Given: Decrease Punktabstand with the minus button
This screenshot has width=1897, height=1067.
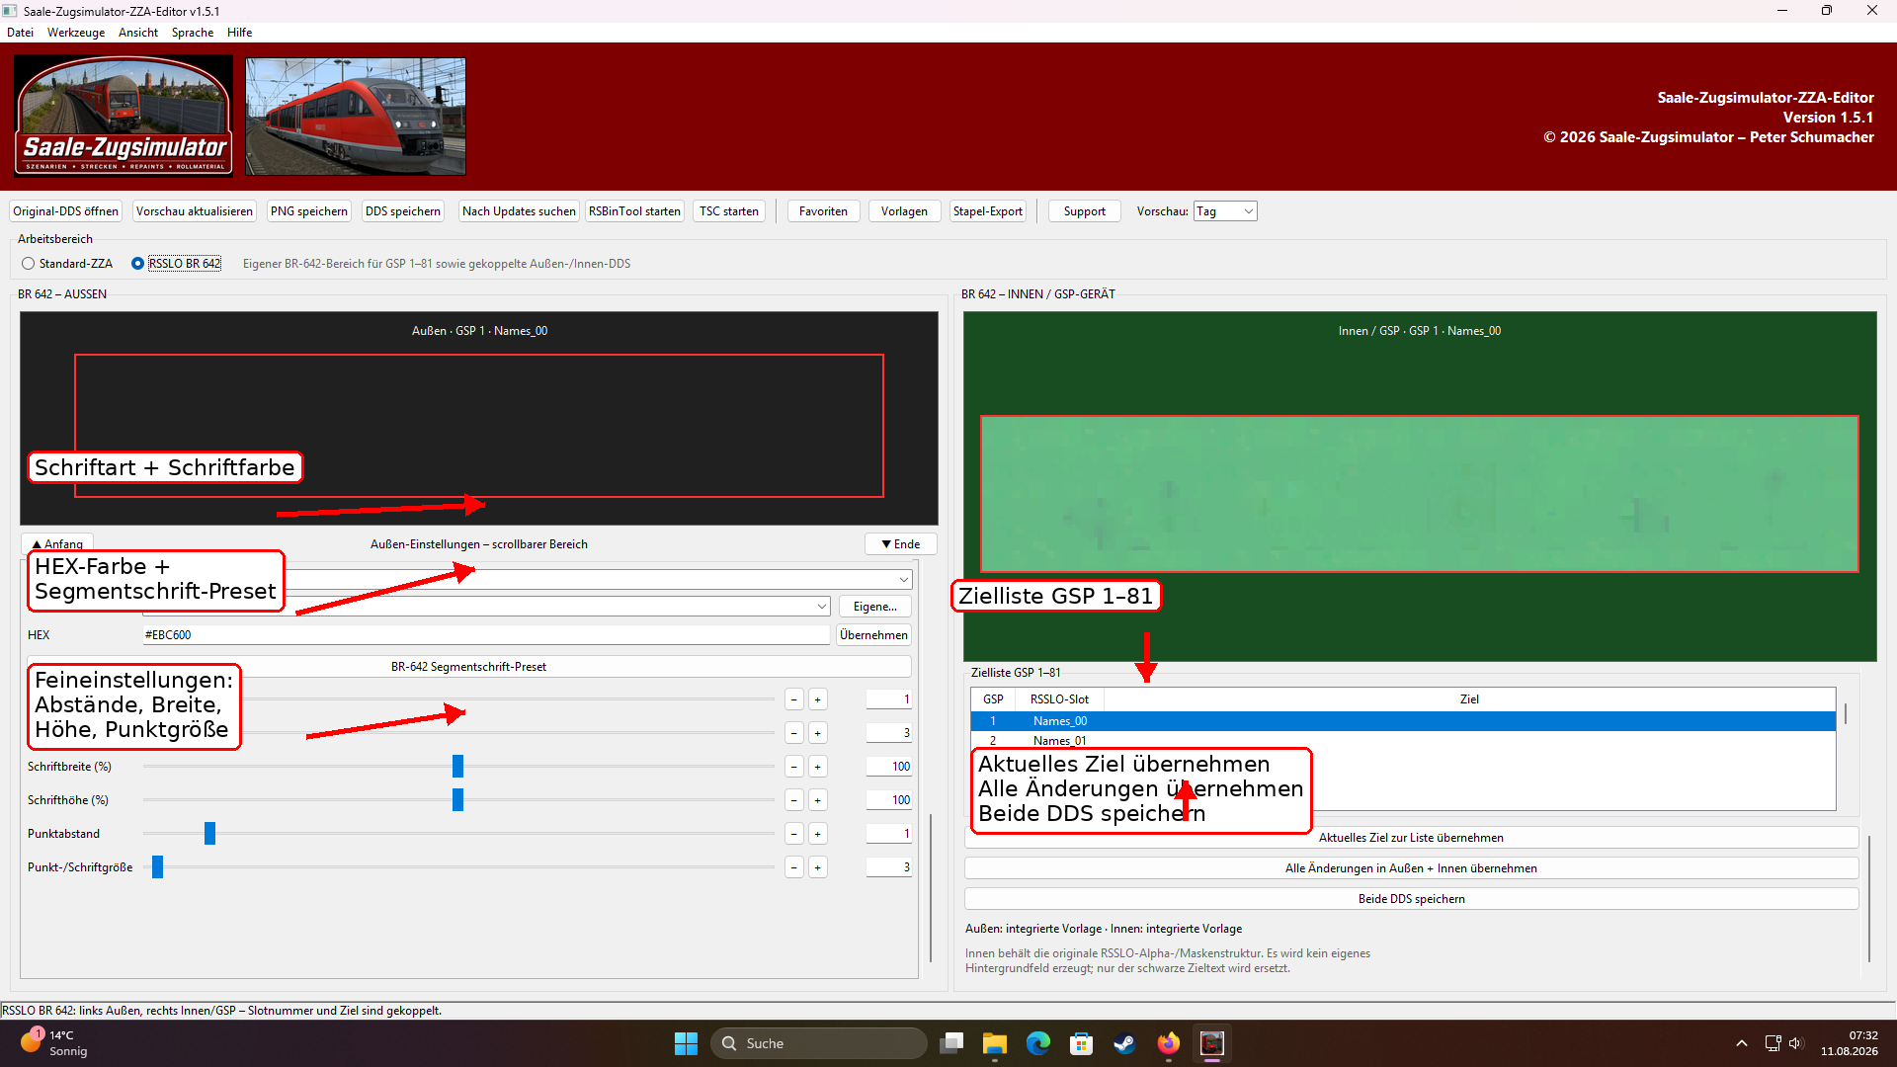Looking at the screenshot, I should coord(793,834).
